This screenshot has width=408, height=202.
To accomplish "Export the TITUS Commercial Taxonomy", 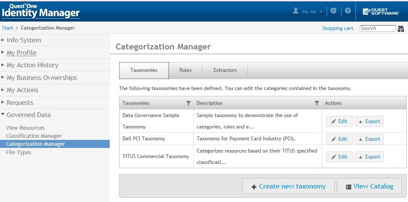I will tap(369, 157).
